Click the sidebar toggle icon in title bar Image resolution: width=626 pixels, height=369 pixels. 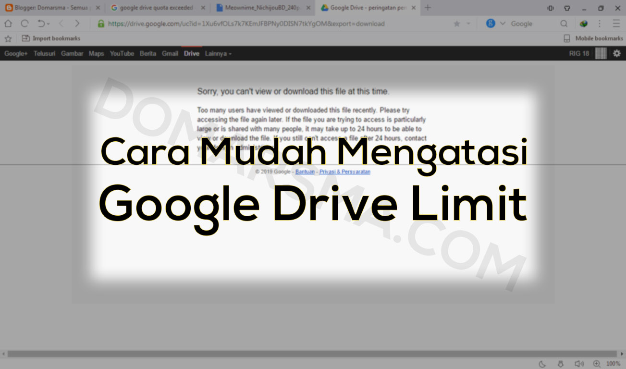[551, 8]
